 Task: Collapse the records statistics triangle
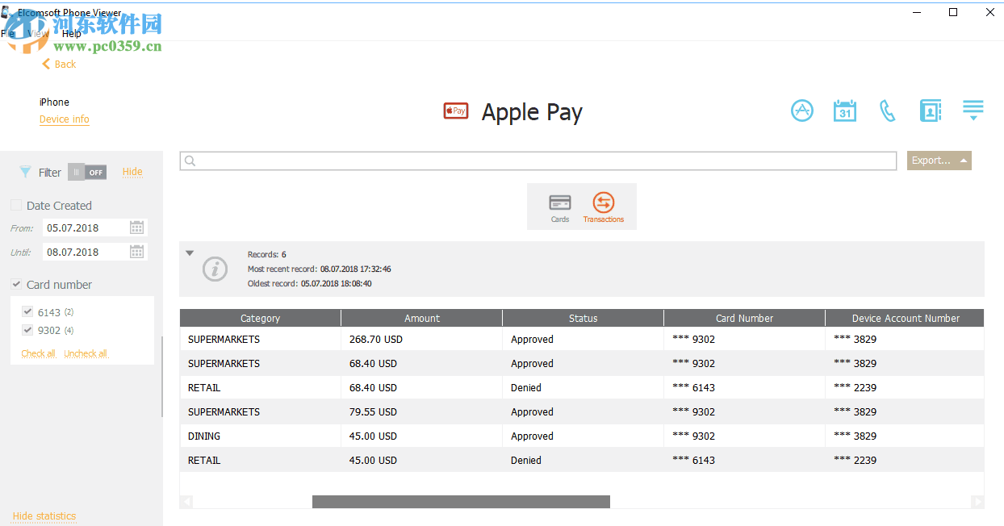pyautogui.click(x=190, y=253)
